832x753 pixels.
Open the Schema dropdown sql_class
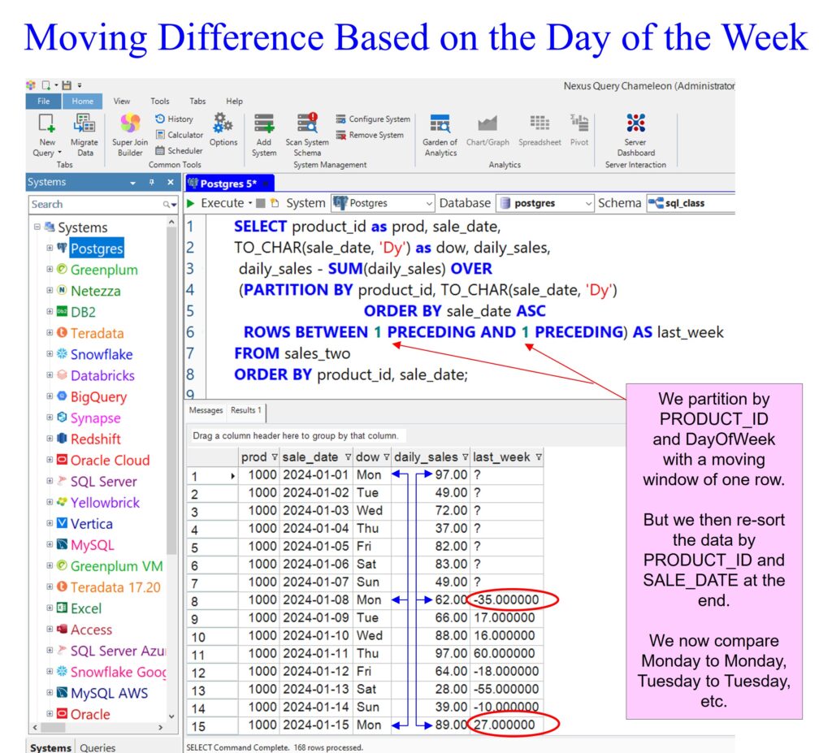point(691,203)
